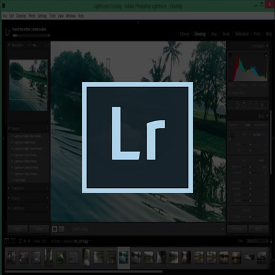Click the filmstrip horizontal scrollbar
Viewport: 275px width, 275px height.
[x=84, y=272]
